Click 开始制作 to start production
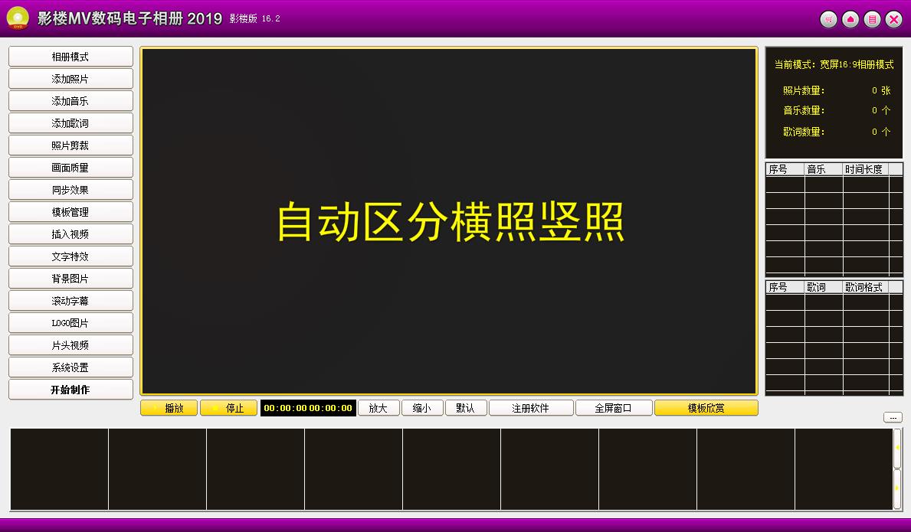 click(70, 390)
